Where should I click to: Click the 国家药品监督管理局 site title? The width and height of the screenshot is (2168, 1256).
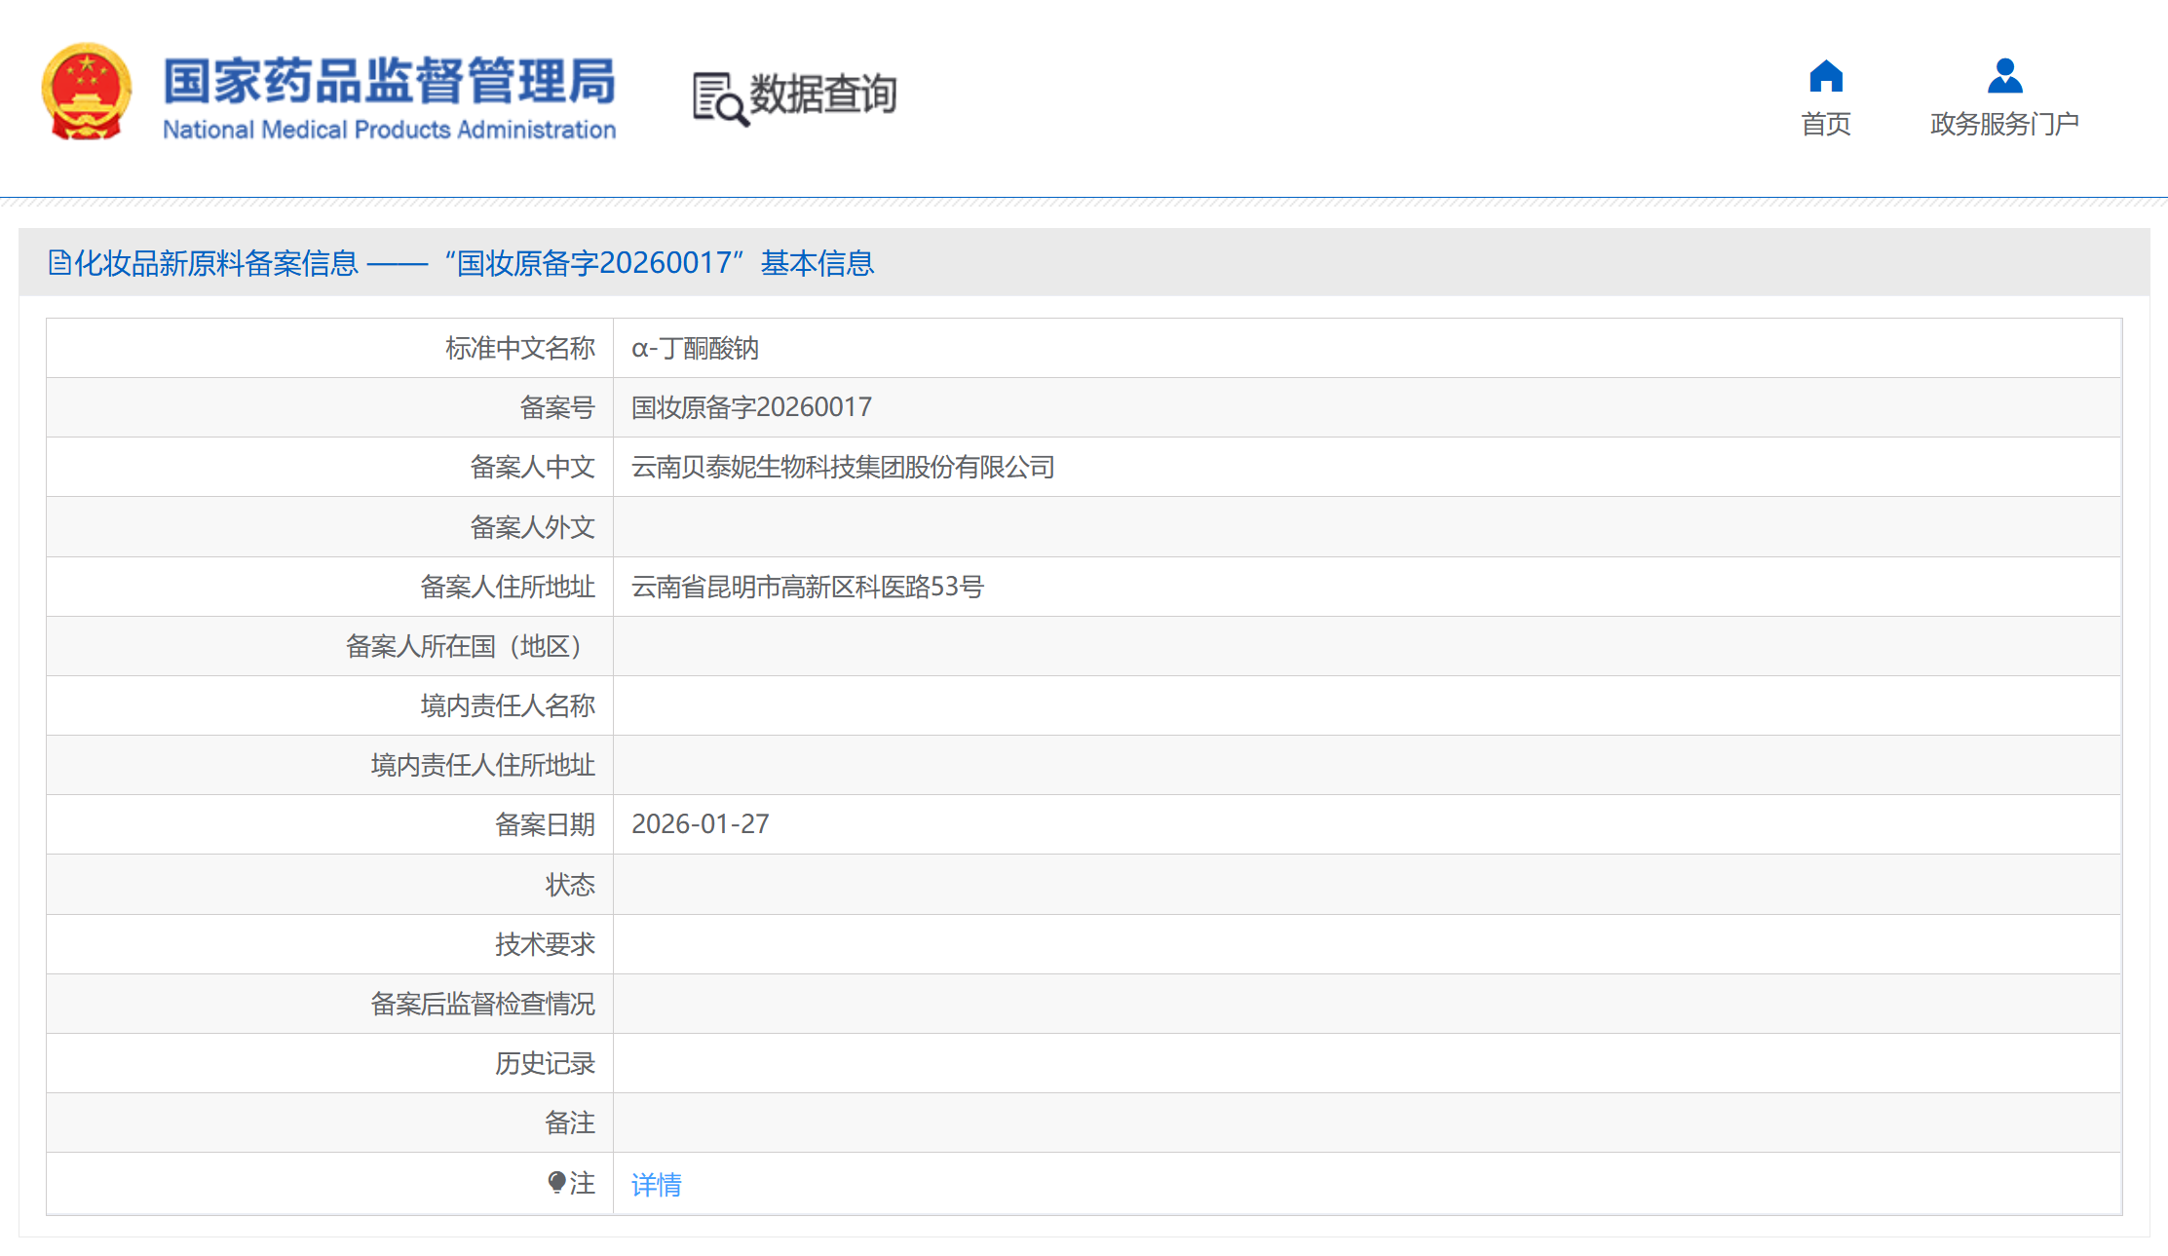(389, 80)
